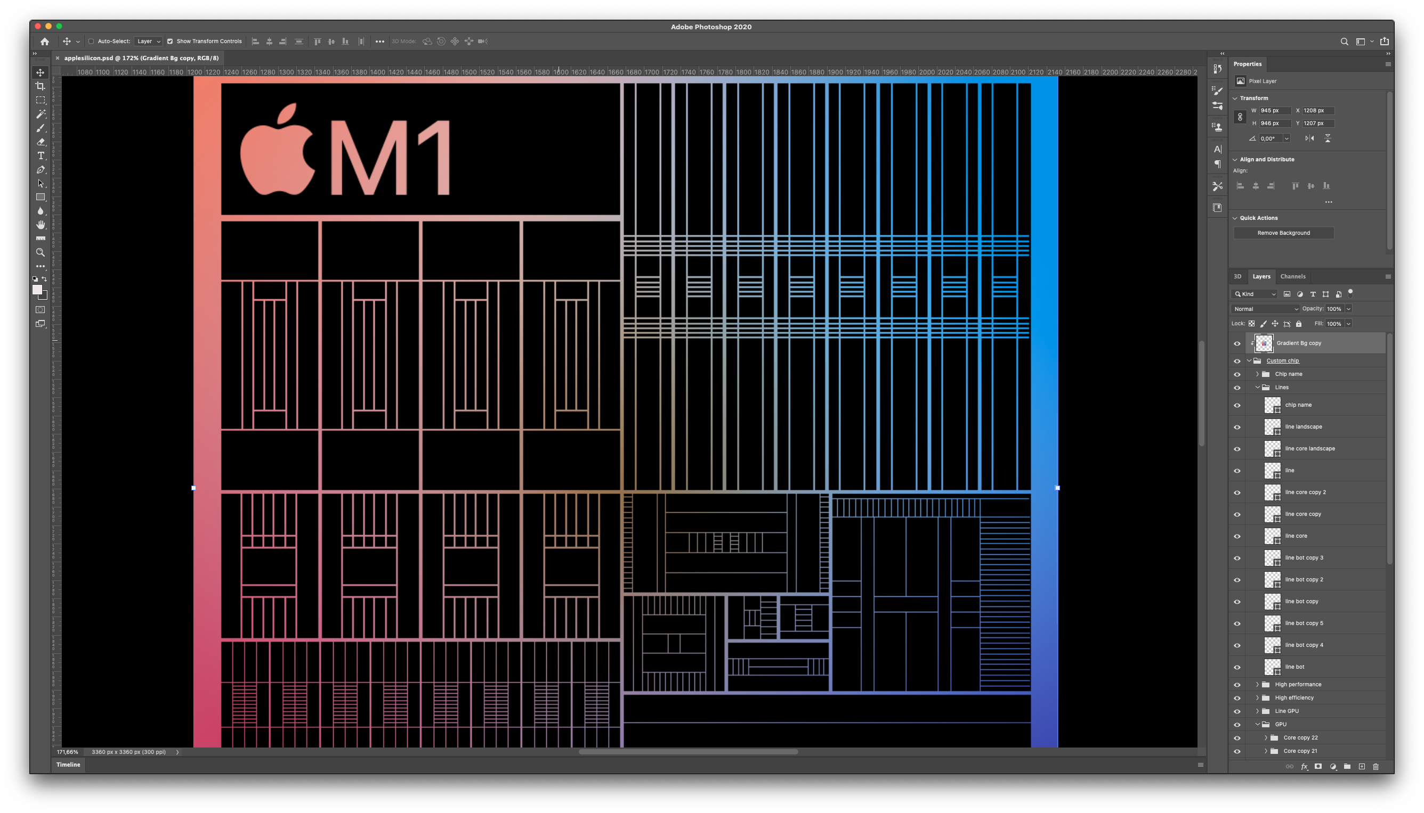The width and height of the screenshot is (1424, 813).
Task: Select the Rectangular Marquee tool
Action: click(x=41, y=100)
